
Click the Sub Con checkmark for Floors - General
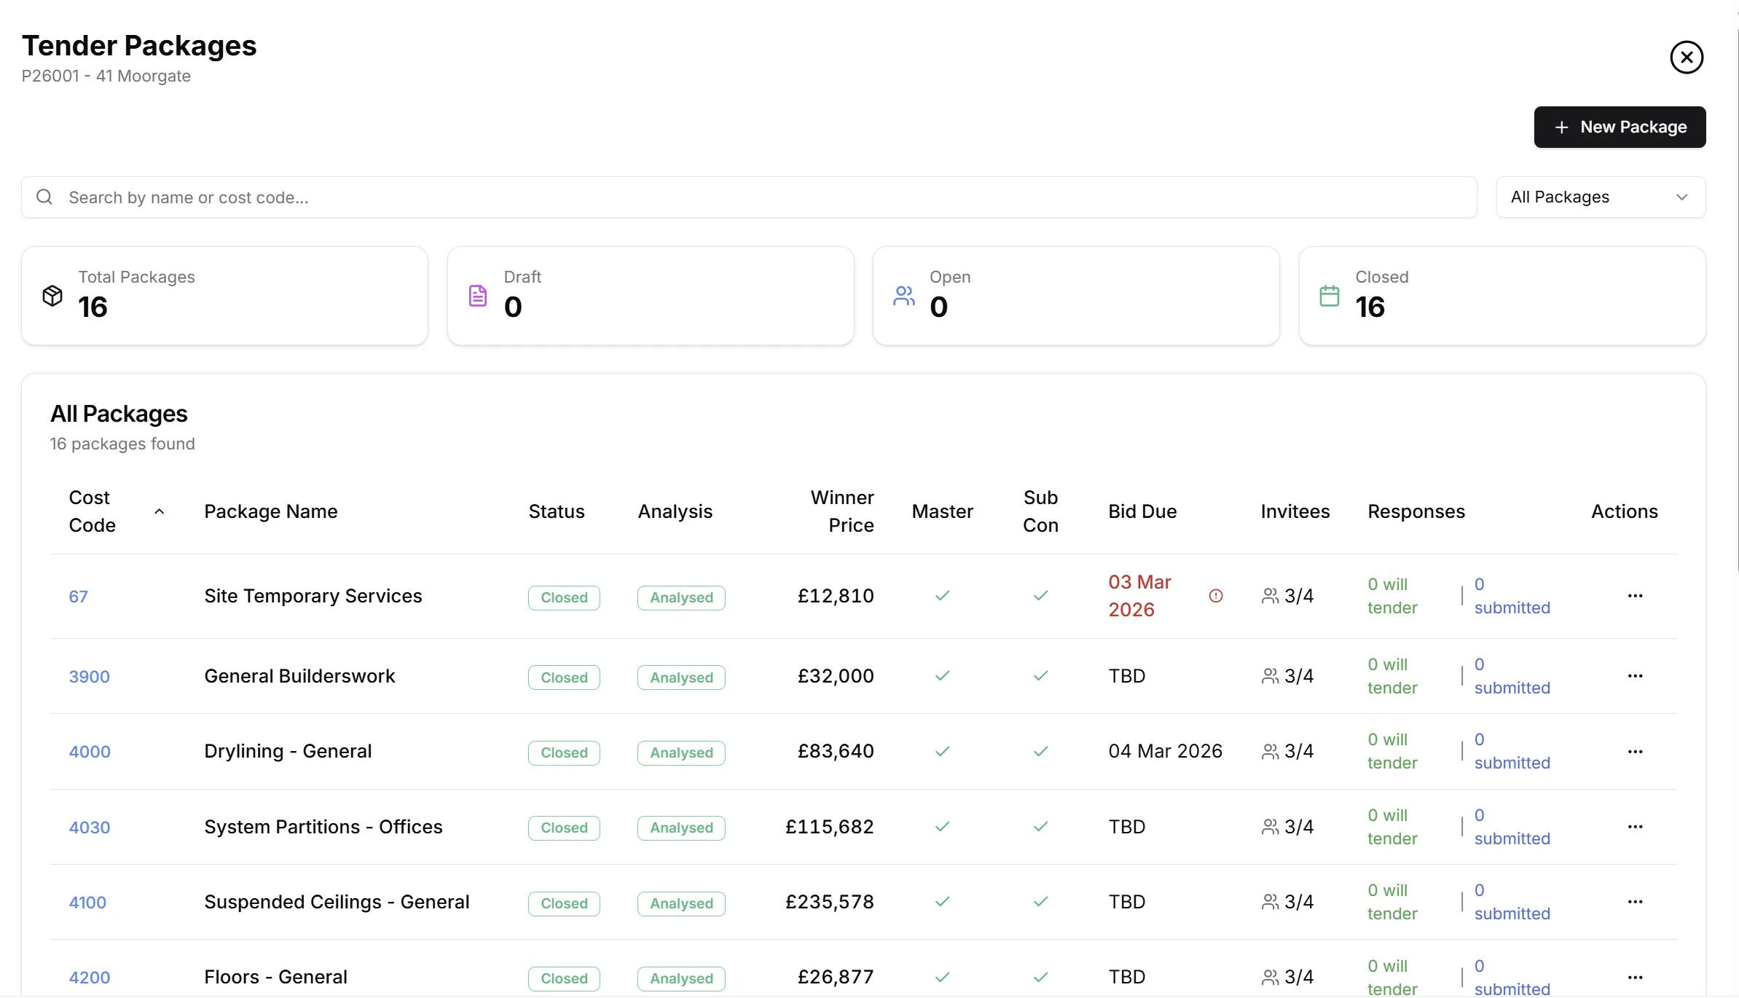[x=1040, y=977]
